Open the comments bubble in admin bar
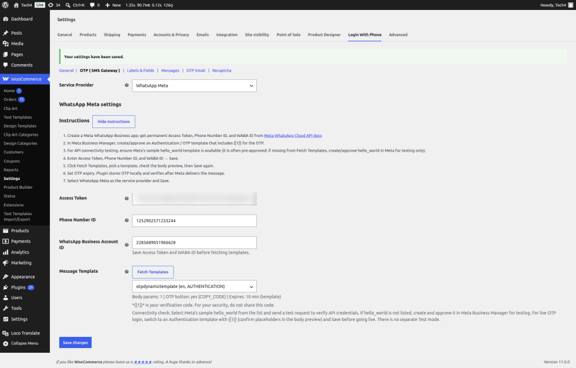576x368 pixels. tap(92, 5)
